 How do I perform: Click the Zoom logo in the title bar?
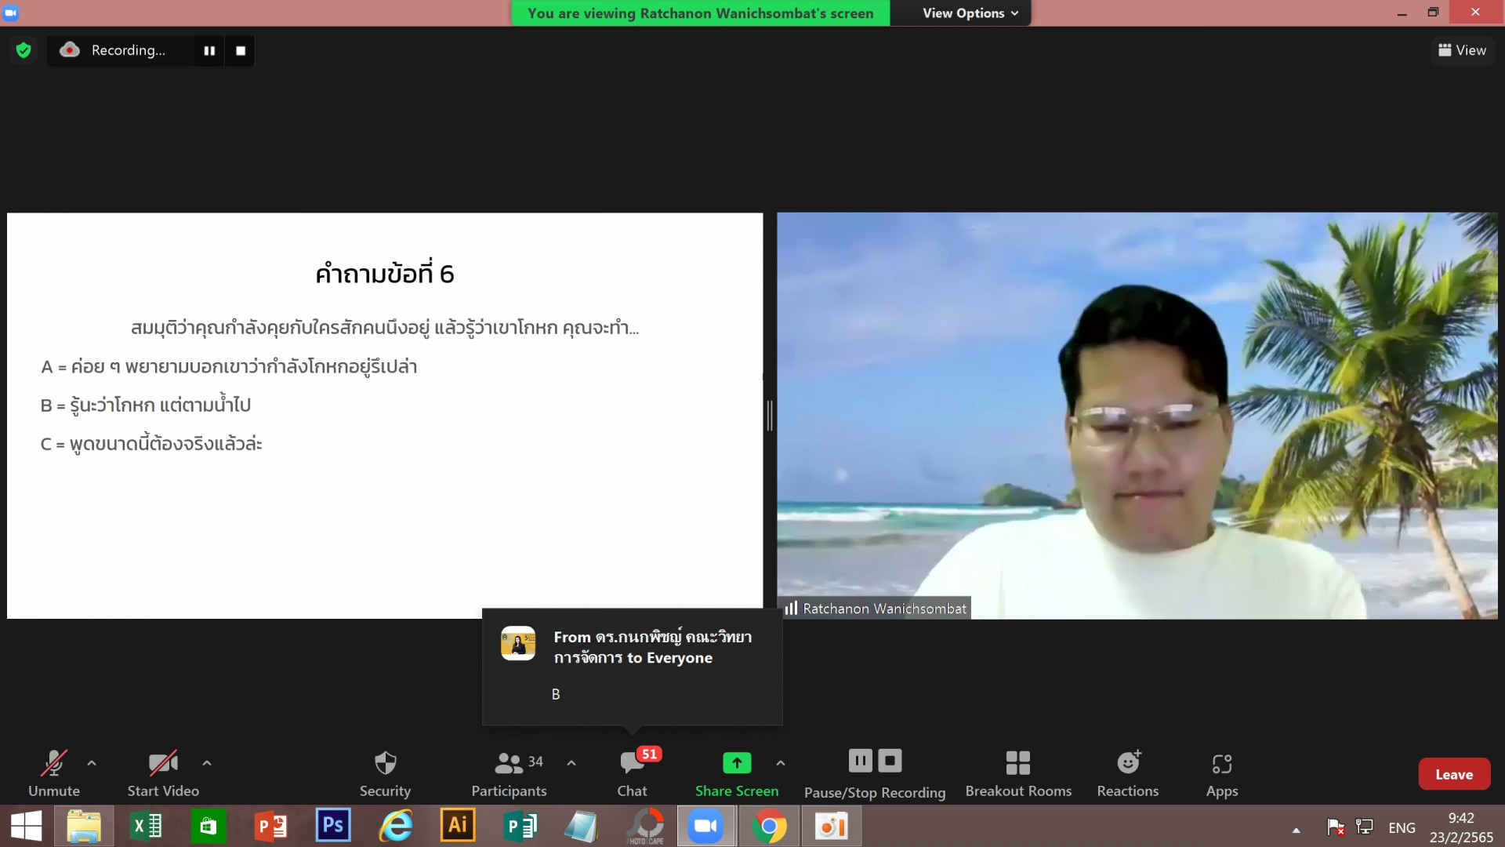click(11, 13)
